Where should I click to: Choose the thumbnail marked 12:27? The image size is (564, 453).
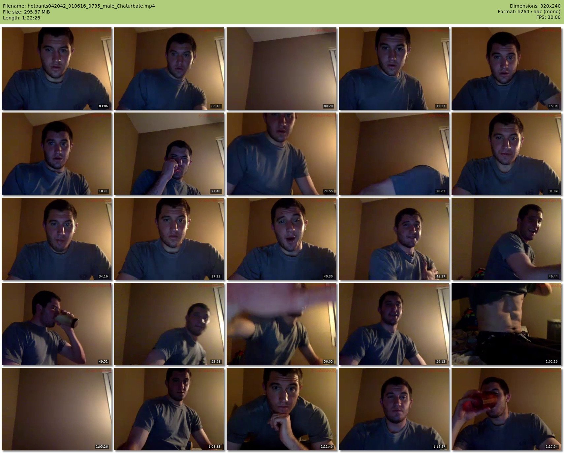(394, 69)
